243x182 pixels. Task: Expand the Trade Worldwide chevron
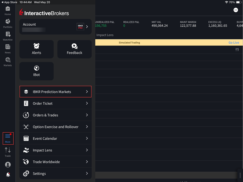pos(87,162)
